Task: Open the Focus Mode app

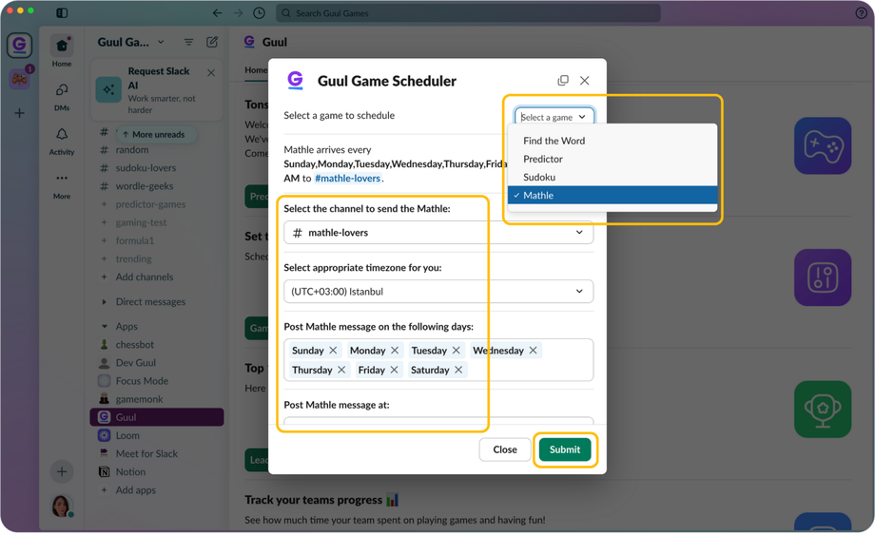Action: point(142,381)
